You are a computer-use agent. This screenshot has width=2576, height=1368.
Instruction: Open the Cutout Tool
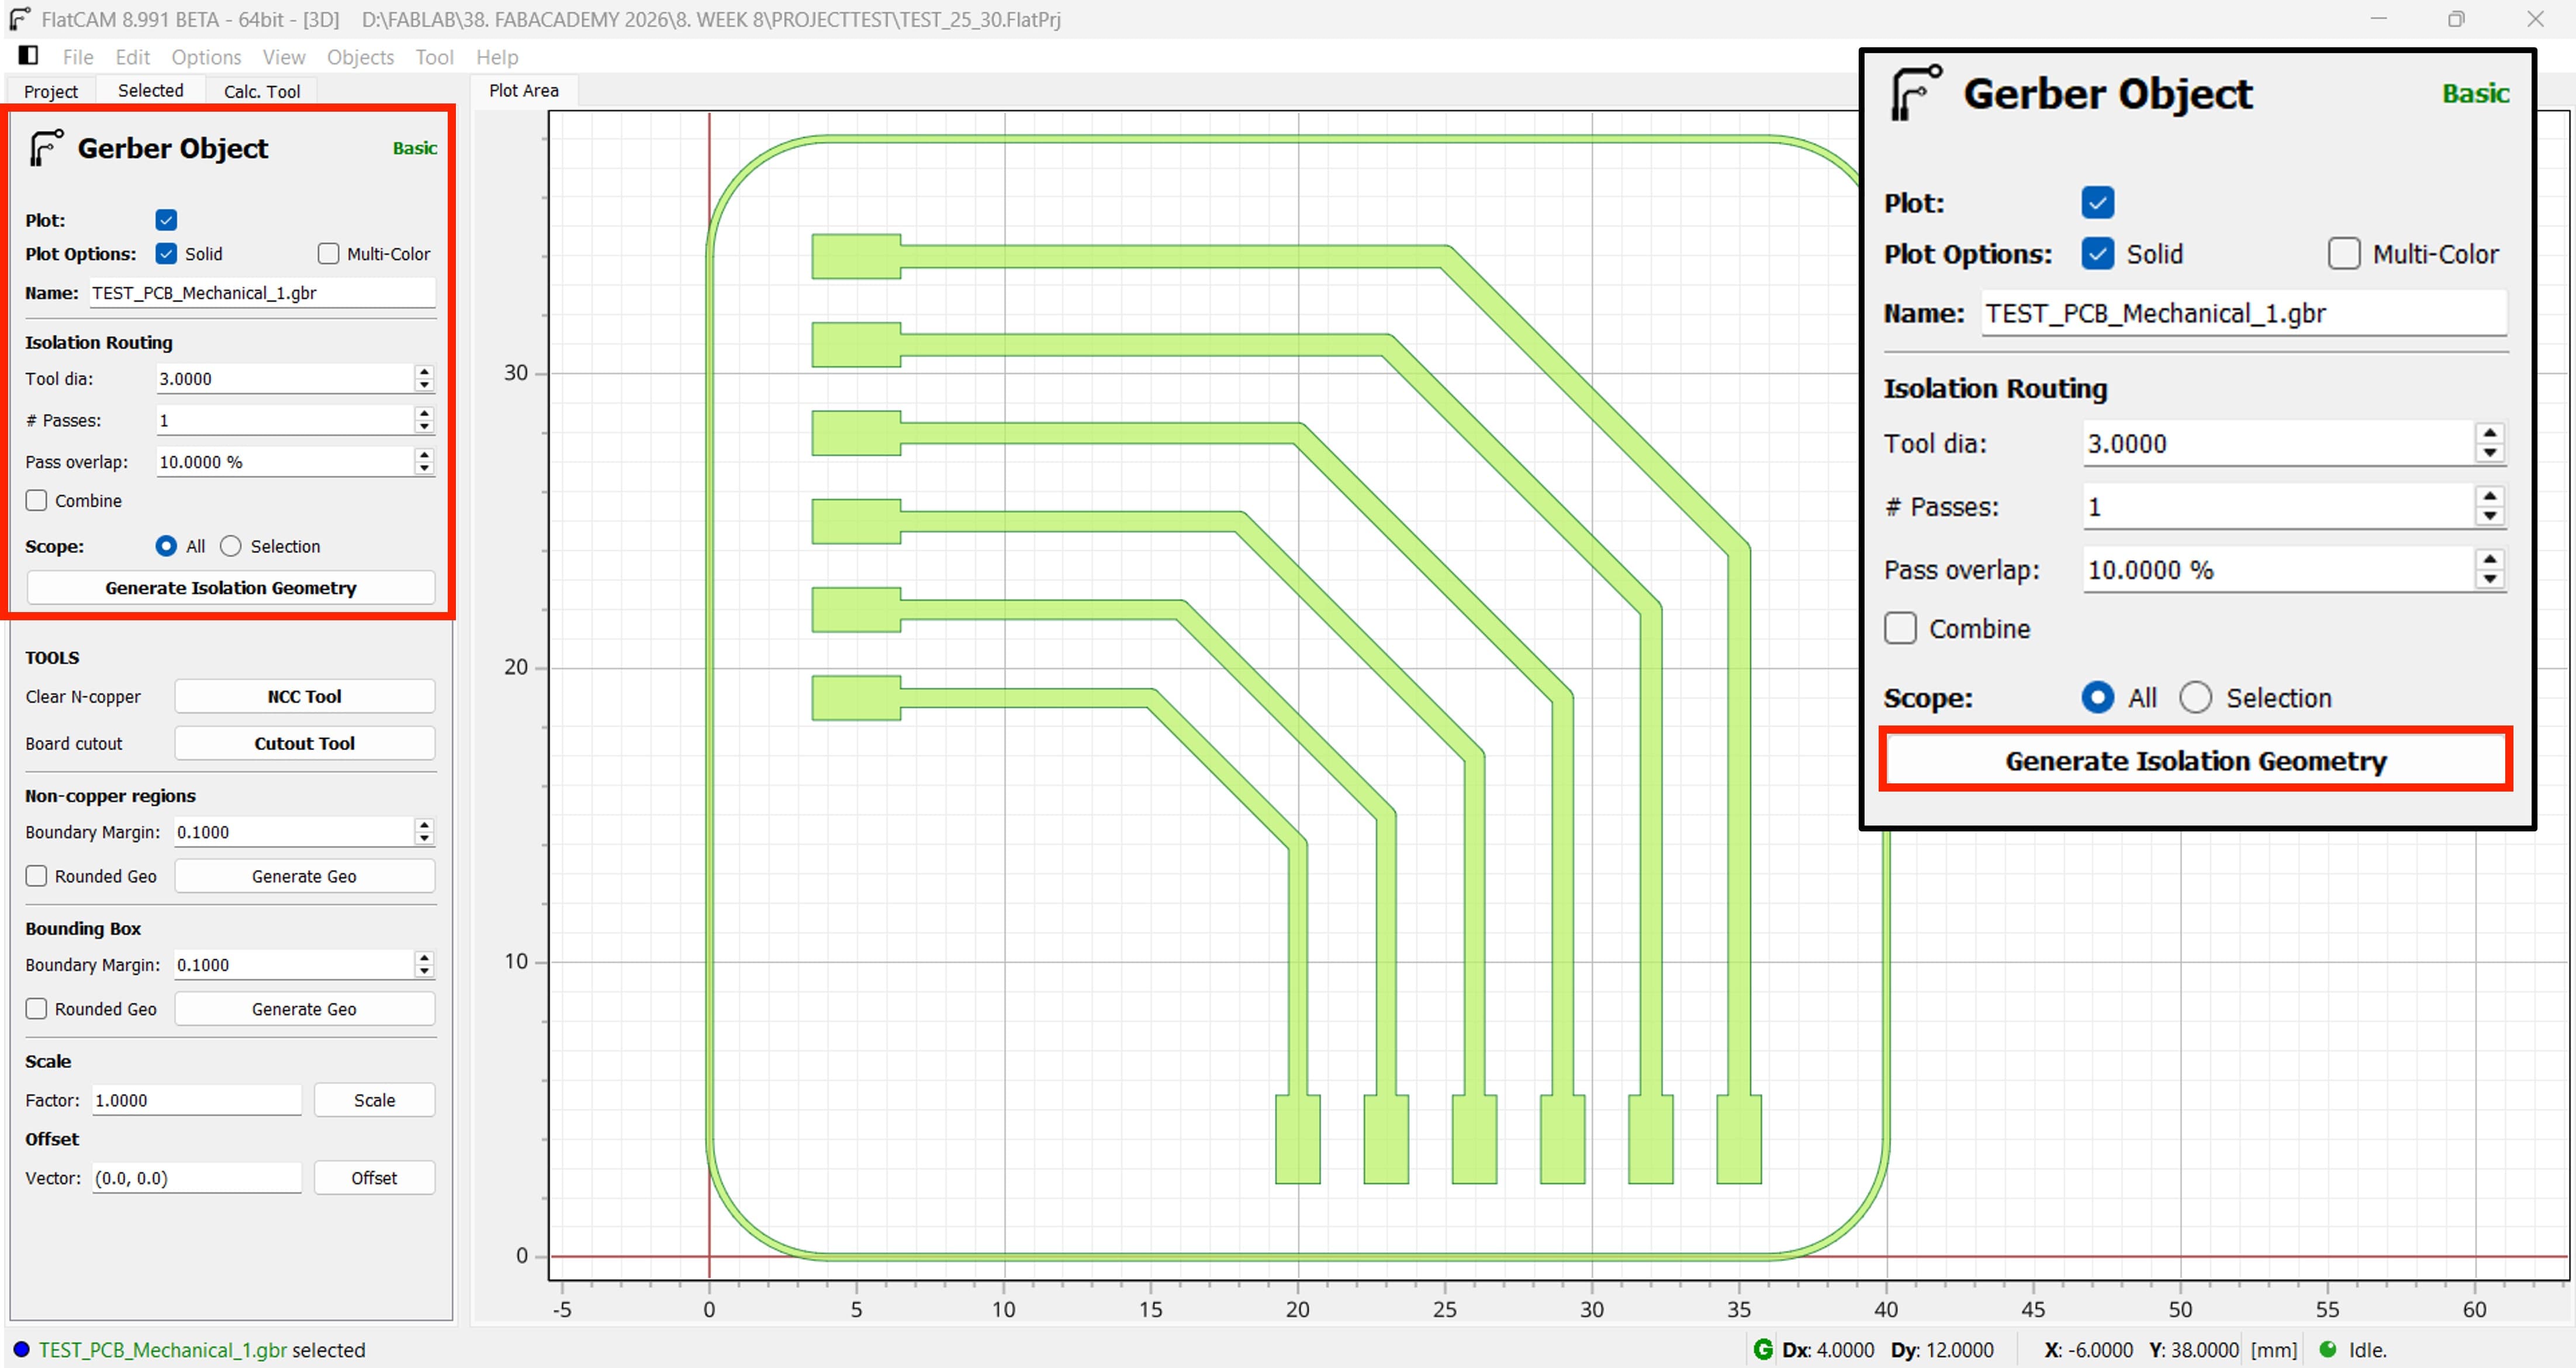[304, 743]
